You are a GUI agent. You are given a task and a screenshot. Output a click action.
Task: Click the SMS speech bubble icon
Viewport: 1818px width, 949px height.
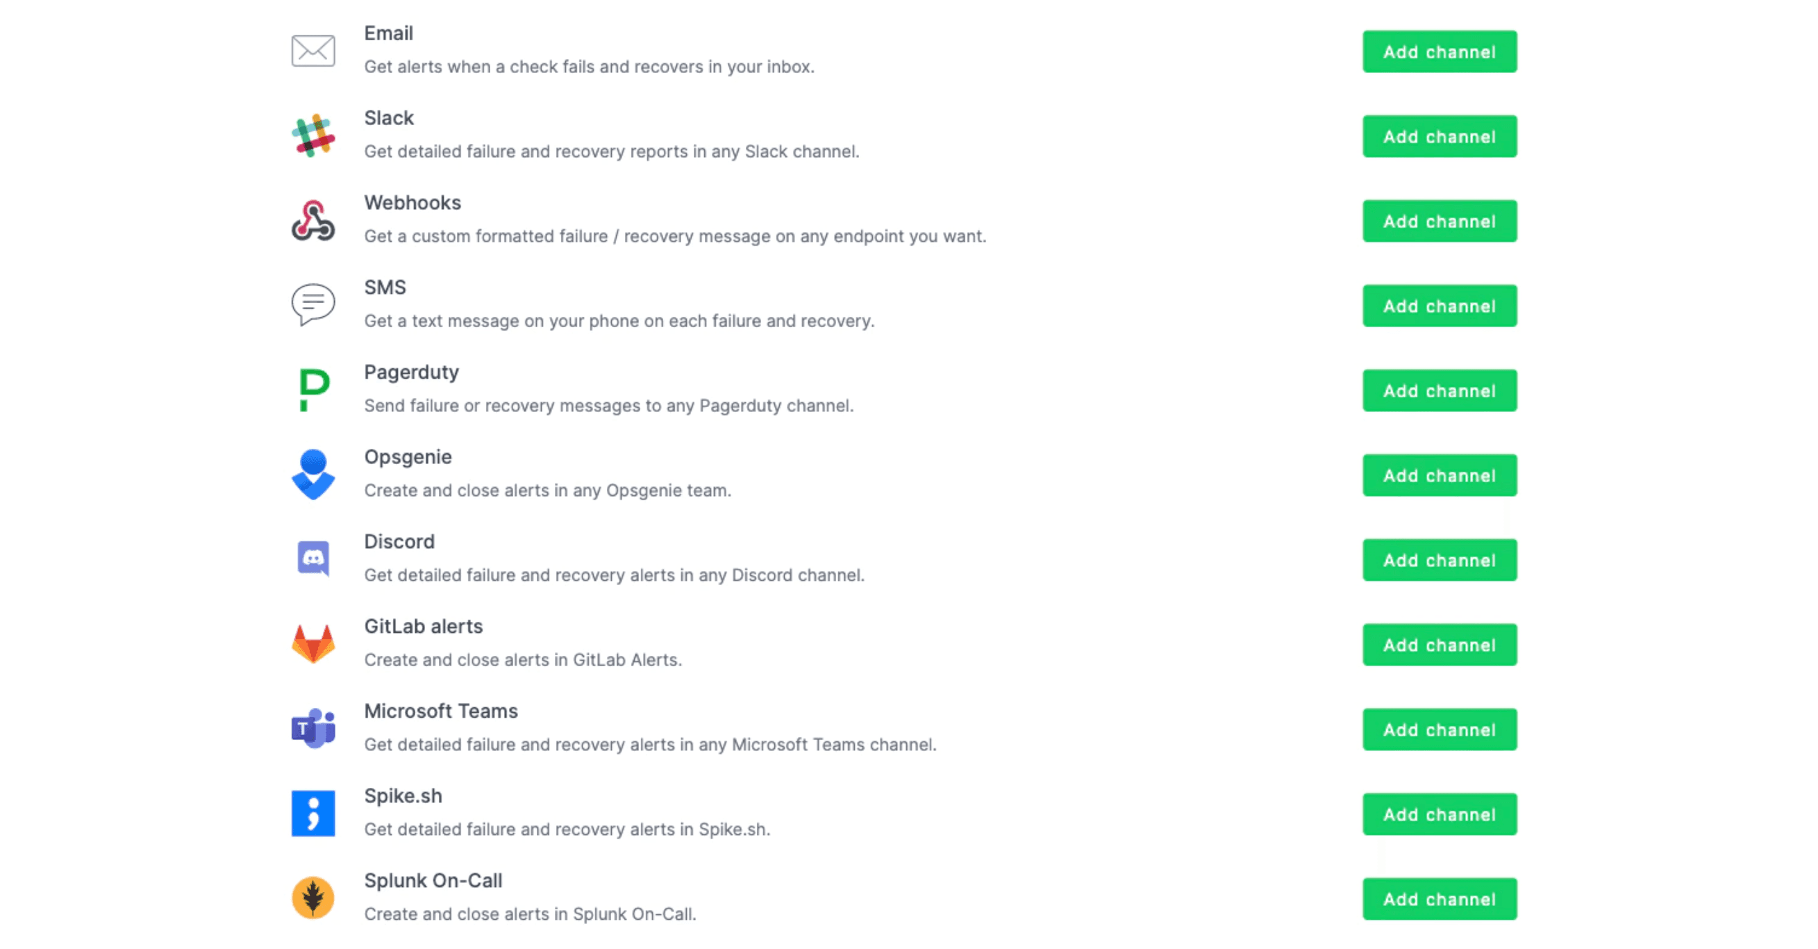[x=312, y=305]
